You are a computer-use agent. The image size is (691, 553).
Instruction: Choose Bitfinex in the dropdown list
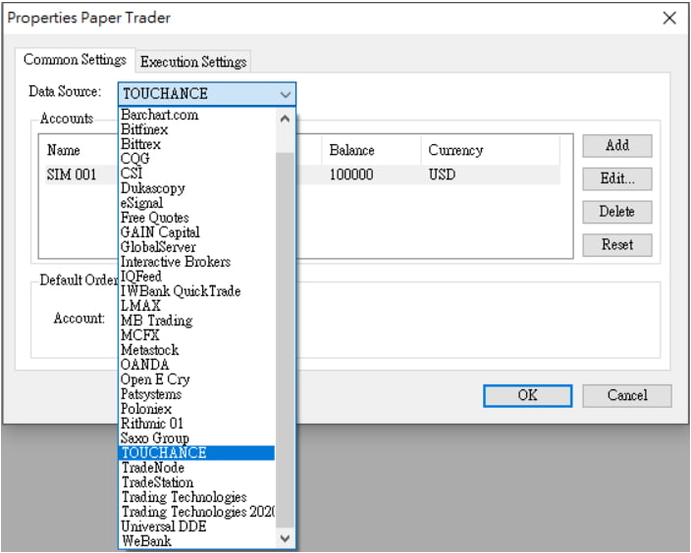197,129
